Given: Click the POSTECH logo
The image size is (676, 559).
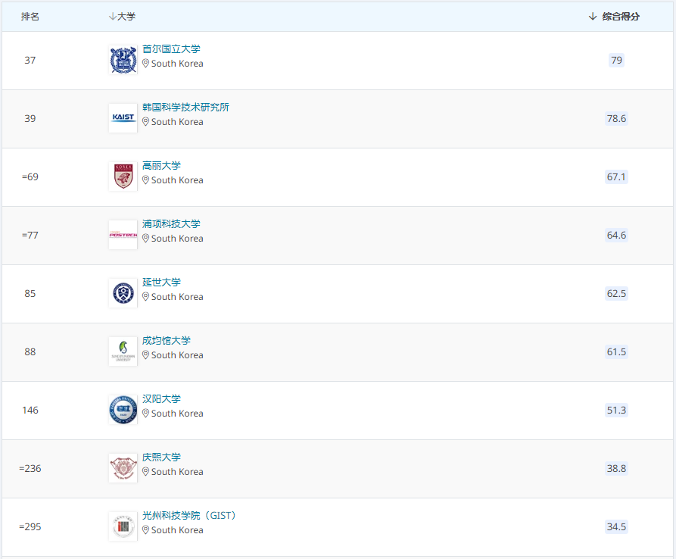Looking at the screenshot, I should [x=123, y=235].
